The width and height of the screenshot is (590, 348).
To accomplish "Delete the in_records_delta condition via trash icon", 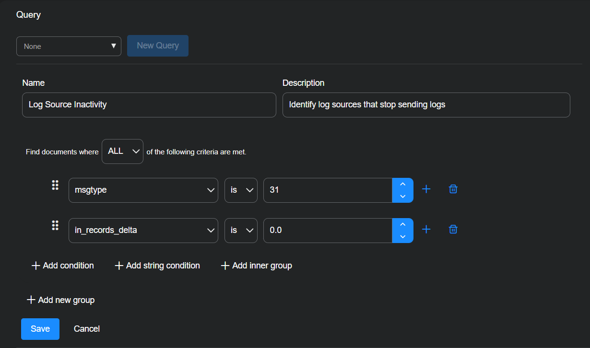I will pyautogui.click(x=453, y=229).
